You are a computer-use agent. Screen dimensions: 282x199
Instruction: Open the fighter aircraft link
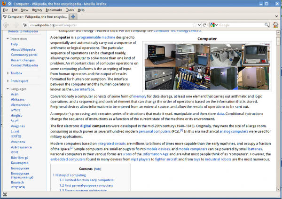[166, 159]
